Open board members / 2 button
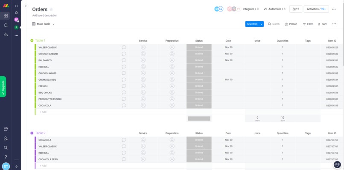 296,9
